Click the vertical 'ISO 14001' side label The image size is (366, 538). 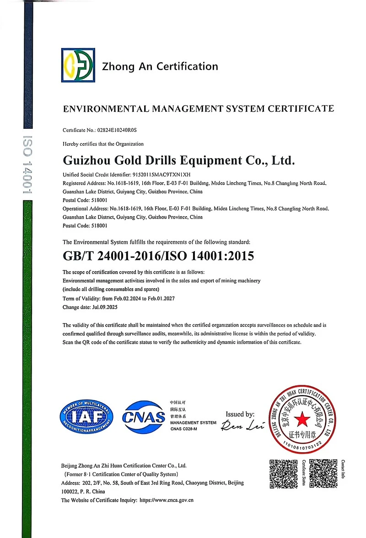point(27,165)
